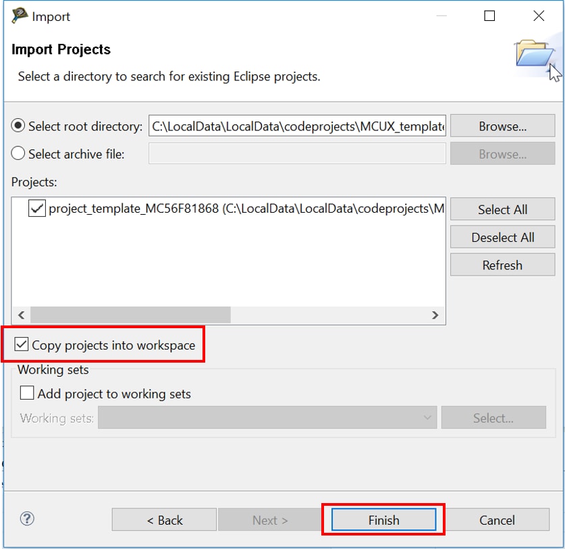Image resolution: width=565 pixels, height=549 pixels.
Task: Go back with the Back button
Action: point(165,520)
